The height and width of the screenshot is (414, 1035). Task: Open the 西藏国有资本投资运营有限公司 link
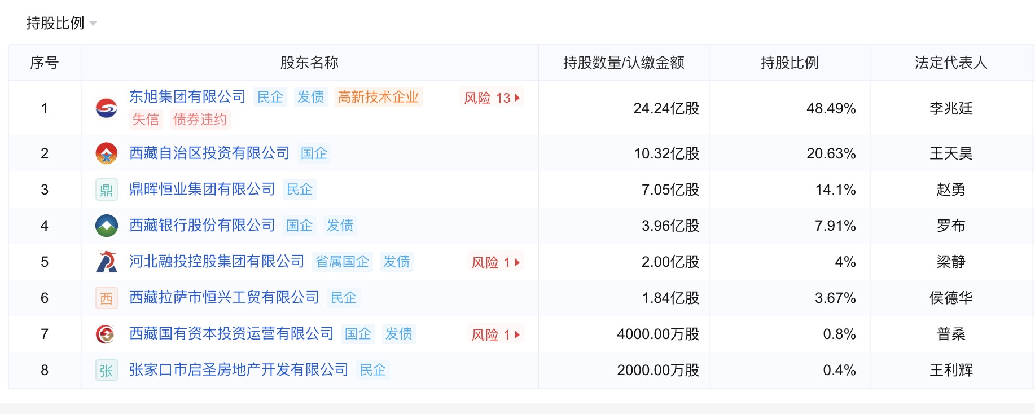[231, 334]
